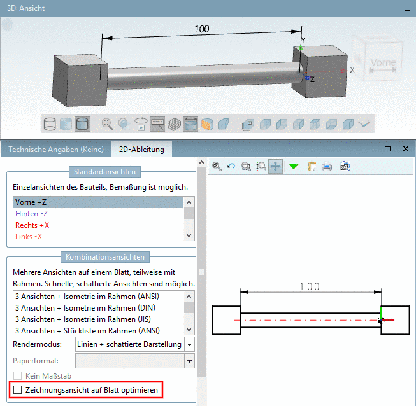Select Hinten -Z view
This screenshot has width=416, height=406.
pyautogui.click(x=98, y=214)
